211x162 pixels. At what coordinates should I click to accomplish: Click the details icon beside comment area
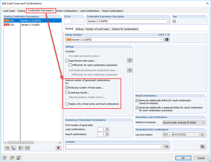[202, 147]
